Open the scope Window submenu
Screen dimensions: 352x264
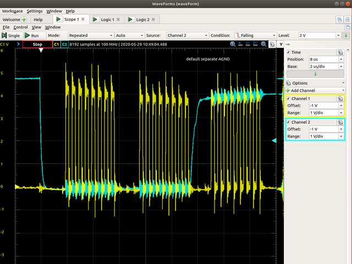53,27
